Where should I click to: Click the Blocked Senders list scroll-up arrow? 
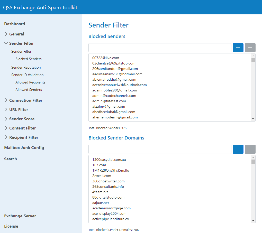click(253, 55)
